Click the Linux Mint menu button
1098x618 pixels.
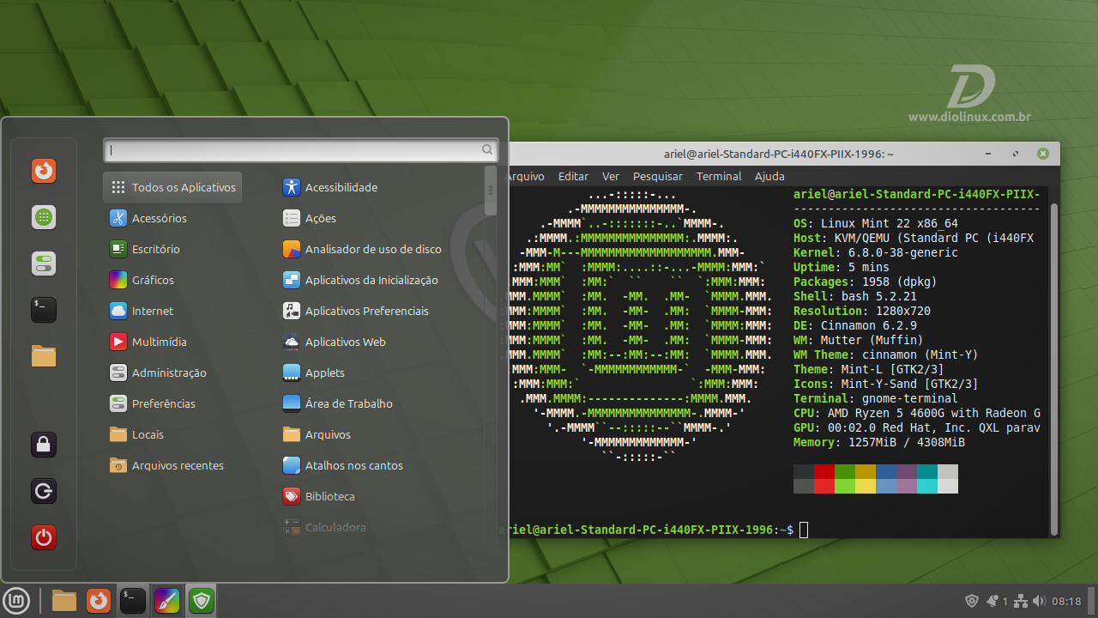pyautogui.click(x=17, y=601)
